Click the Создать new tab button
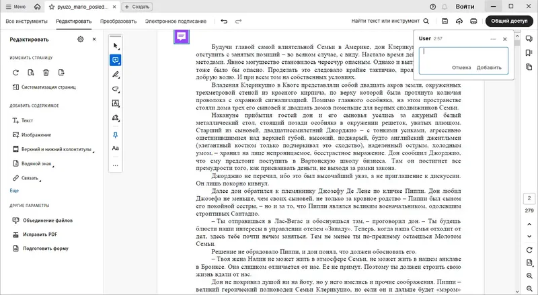This screenshot has width=538, height=295. point(137,7)
